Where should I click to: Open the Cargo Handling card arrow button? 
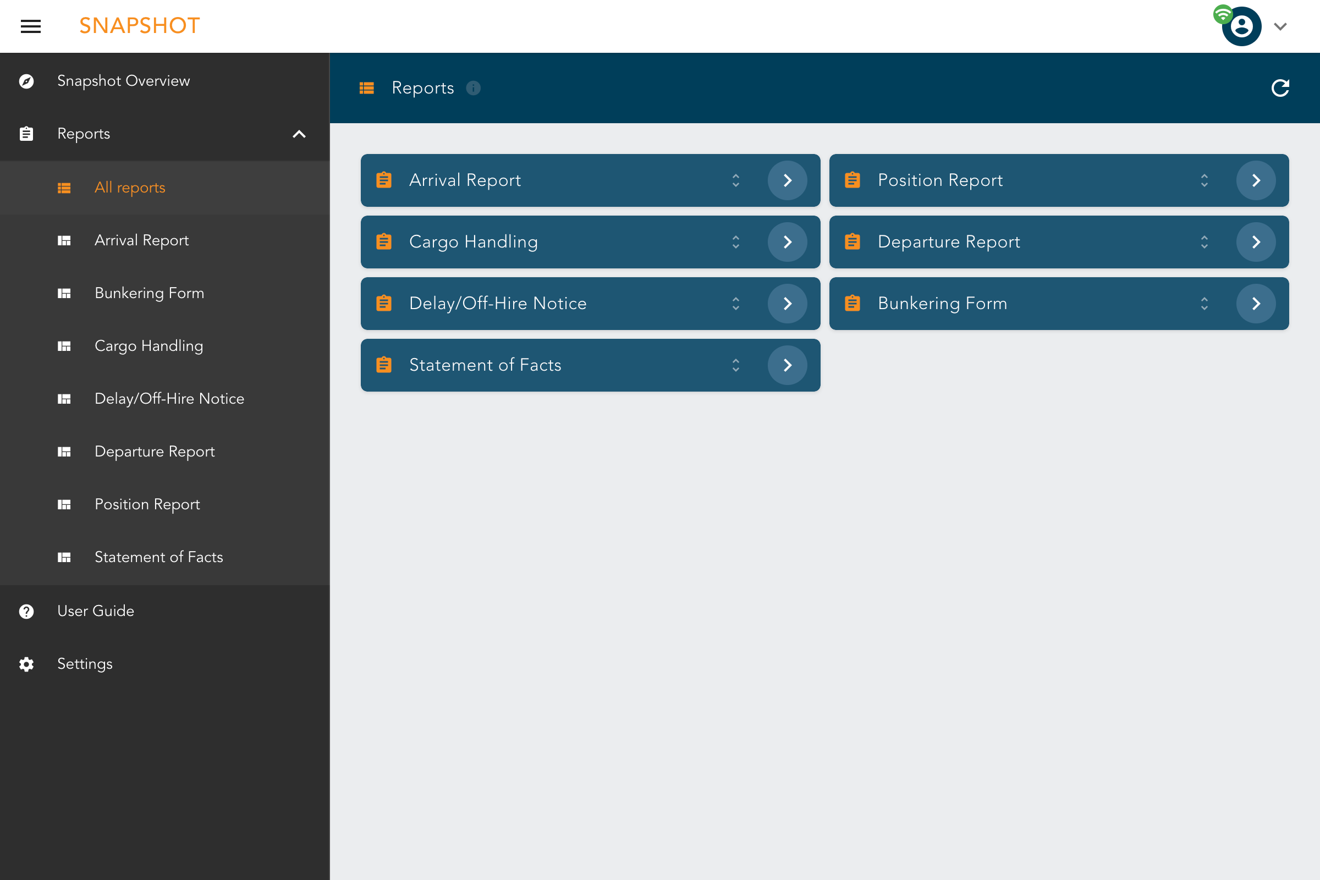(788, 242)
